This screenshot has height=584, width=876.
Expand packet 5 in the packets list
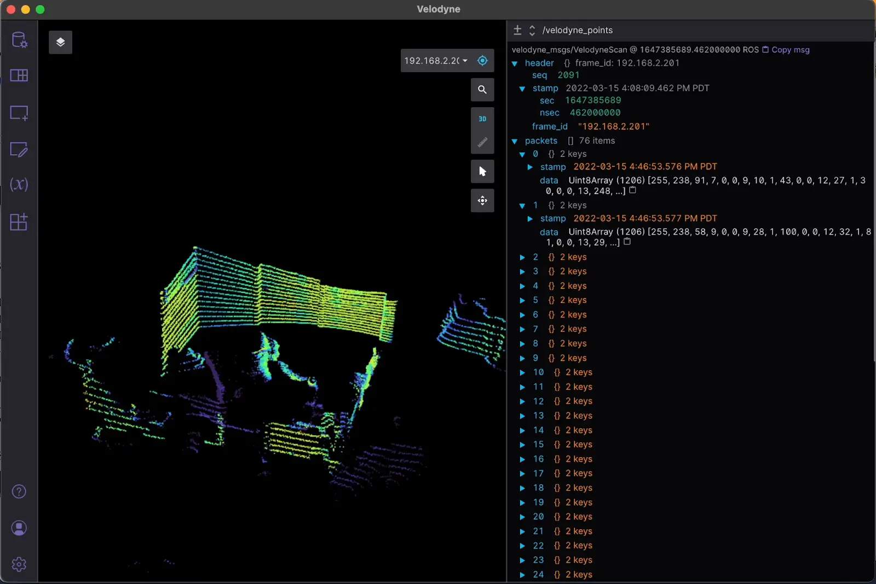click(523, 300)
